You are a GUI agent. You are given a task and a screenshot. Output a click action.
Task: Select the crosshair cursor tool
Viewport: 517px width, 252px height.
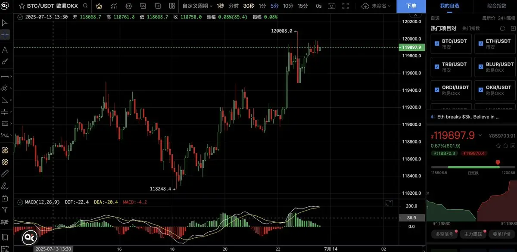5,34
